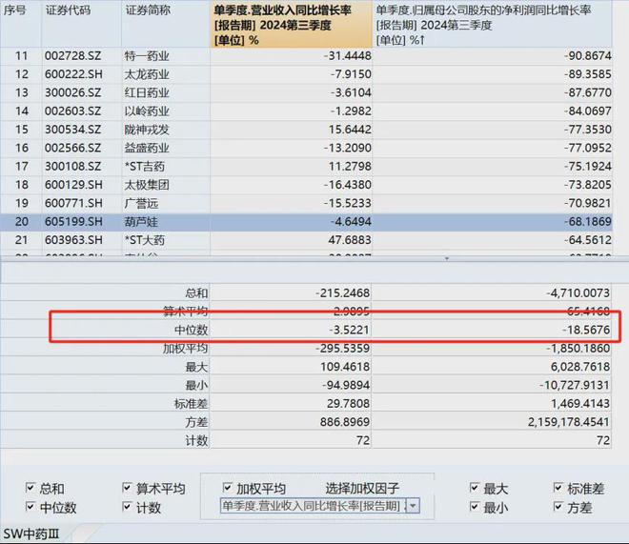Switch to the SW中药Ⅲ sheet tab
The image size is (629, 544).
pyautogui.click(x=31, y=534)
